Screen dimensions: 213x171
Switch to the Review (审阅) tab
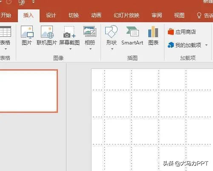[157, 15]
